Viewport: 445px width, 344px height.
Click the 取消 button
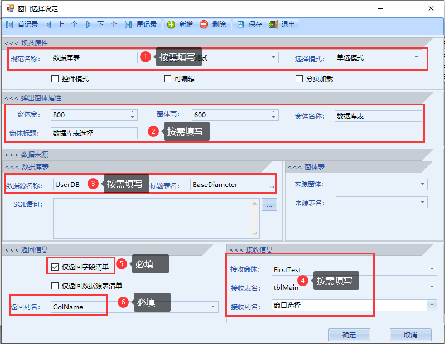410,335
